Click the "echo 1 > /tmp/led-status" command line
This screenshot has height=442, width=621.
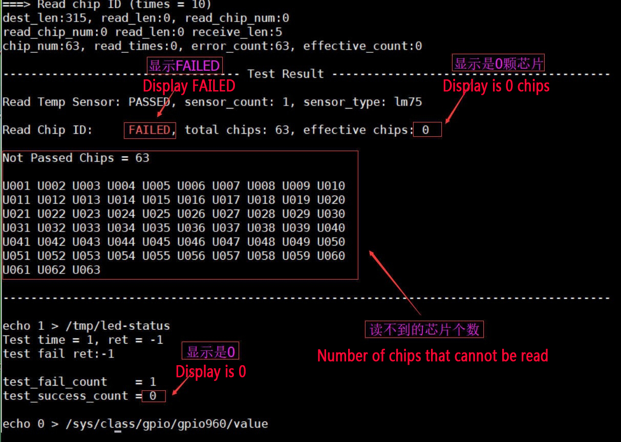coord(86,326)
